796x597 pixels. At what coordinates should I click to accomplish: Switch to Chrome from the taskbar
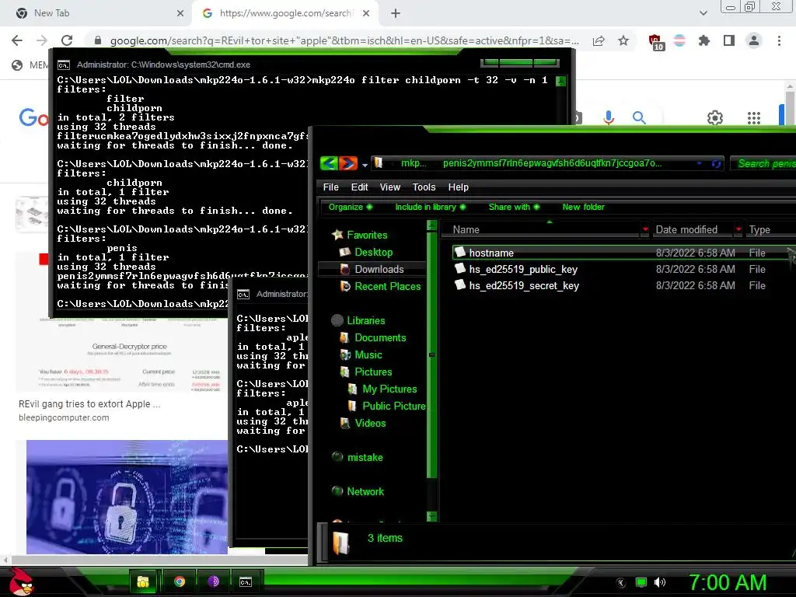[180, 581]
